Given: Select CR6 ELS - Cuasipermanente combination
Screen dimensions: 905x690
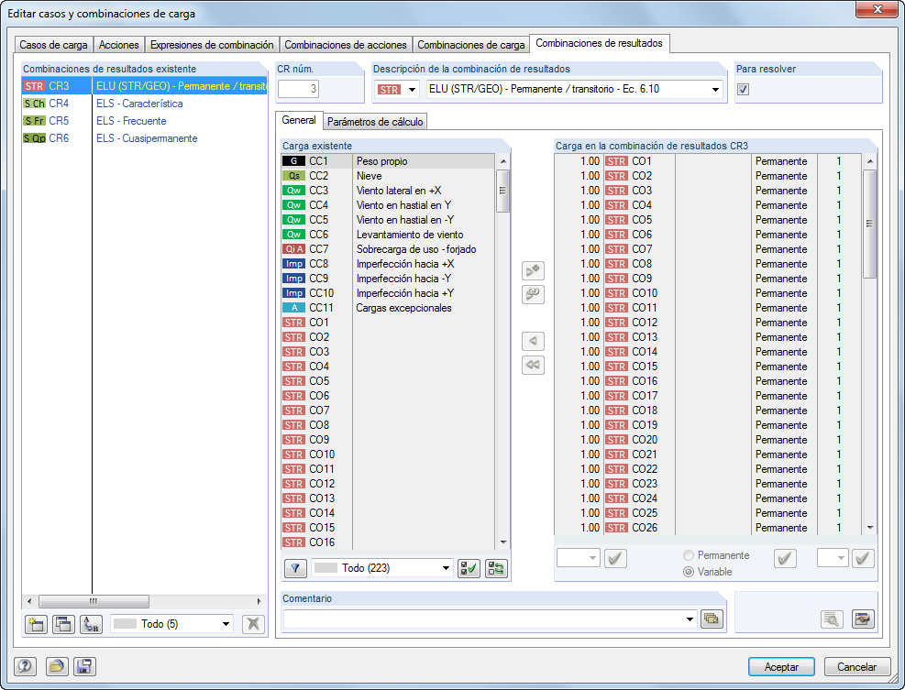Looking at the screenshot, I should click(x=144, y=137).
